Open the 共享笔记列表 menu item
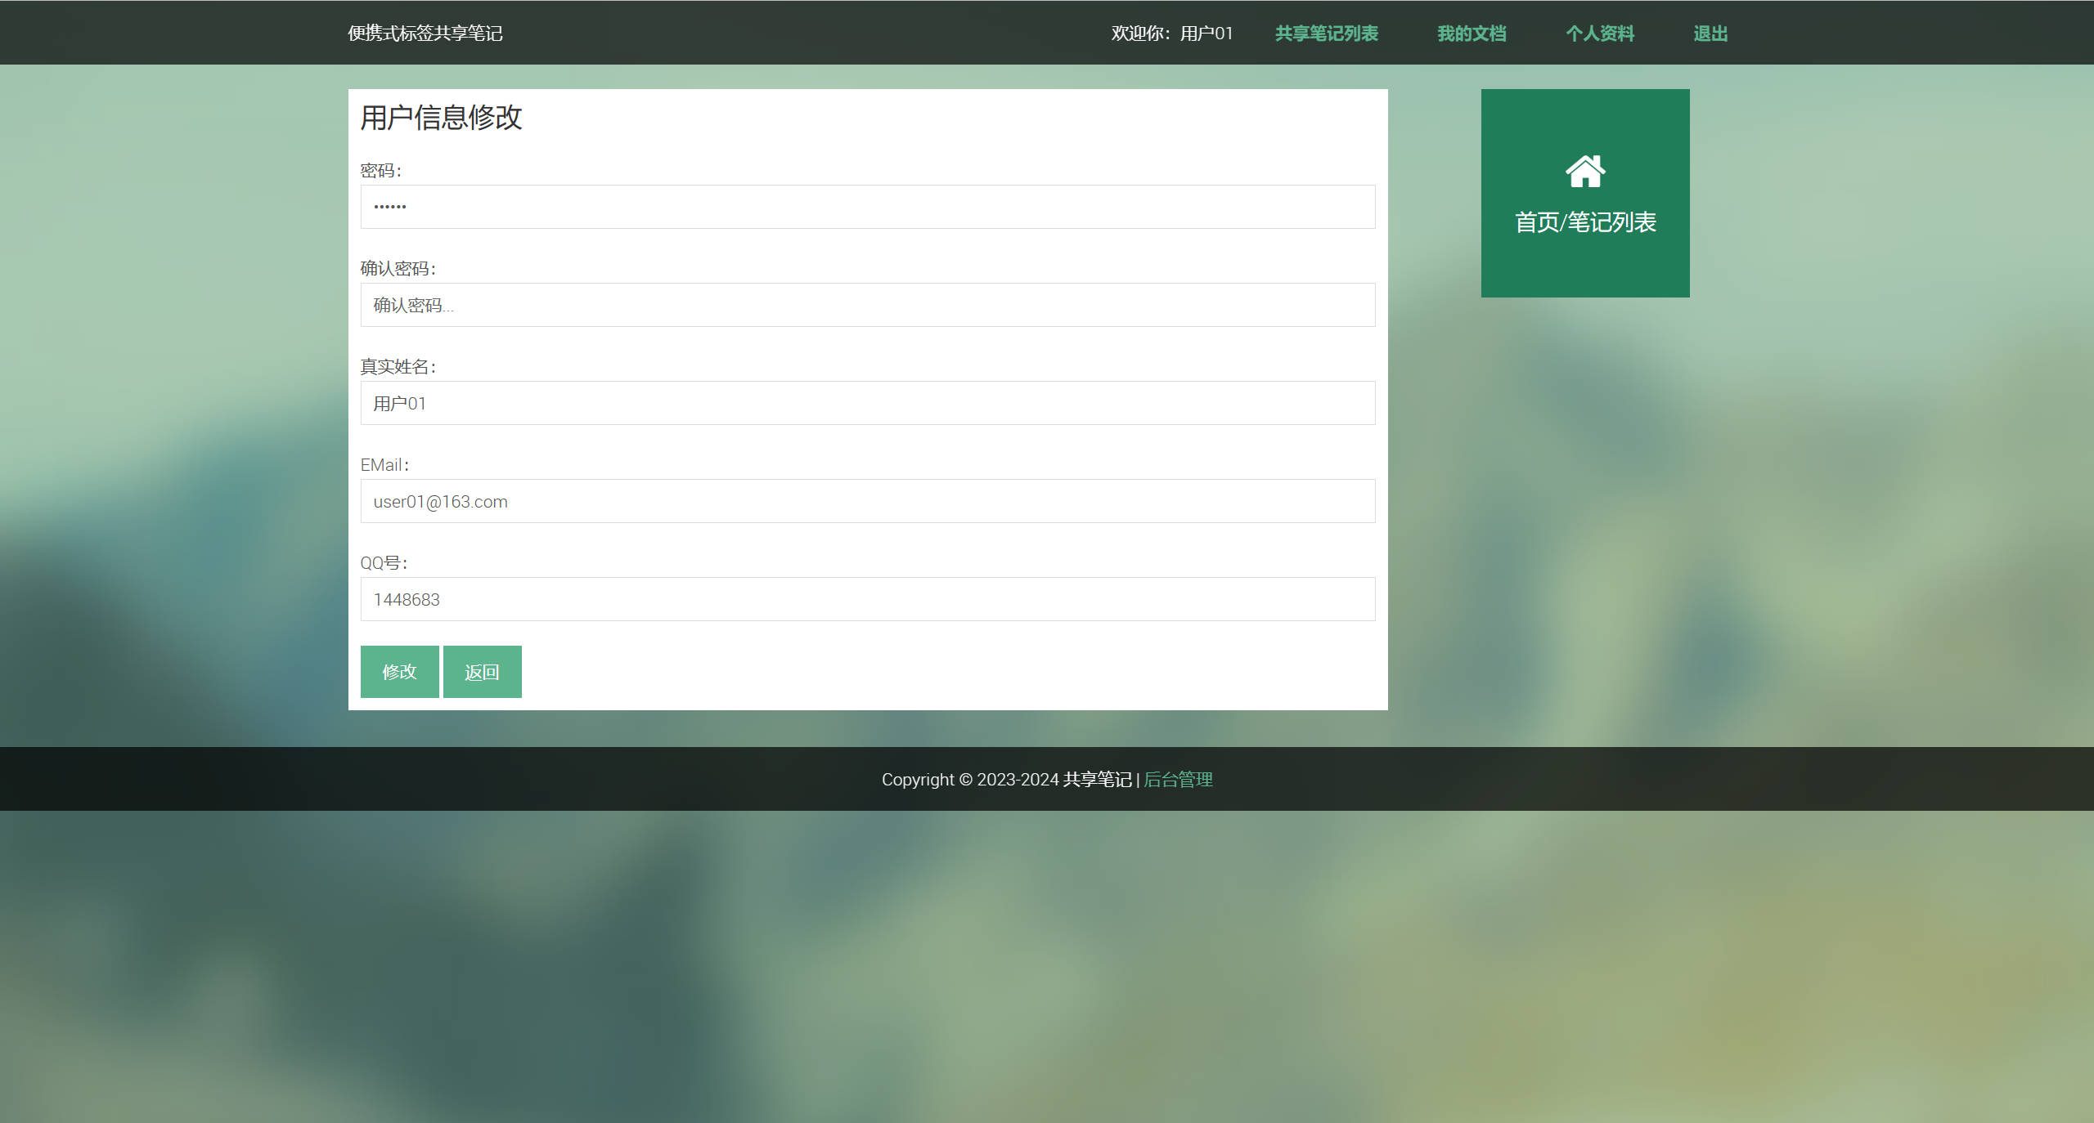 click(1326, 34)
